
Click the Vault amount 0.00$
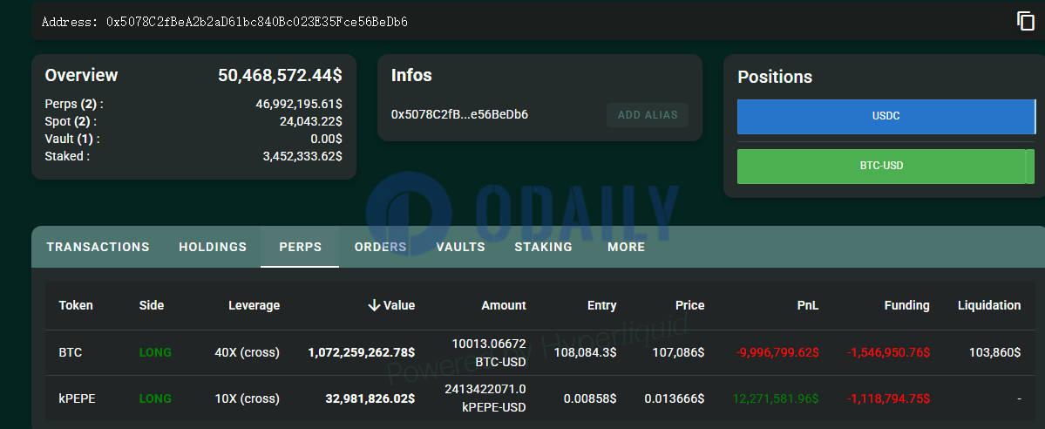pos(327,139)
